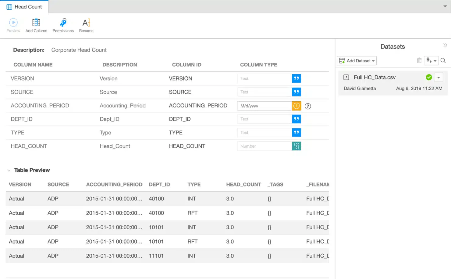451x279 pixels.
Task: Click ACCOUNTING_PERIOD preview table header
Action: click(114, 184)
